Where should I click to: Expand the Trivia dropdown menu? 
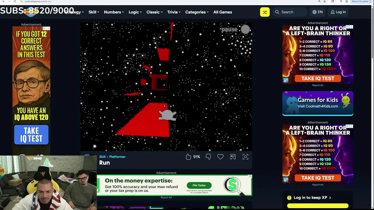point(174,12)
